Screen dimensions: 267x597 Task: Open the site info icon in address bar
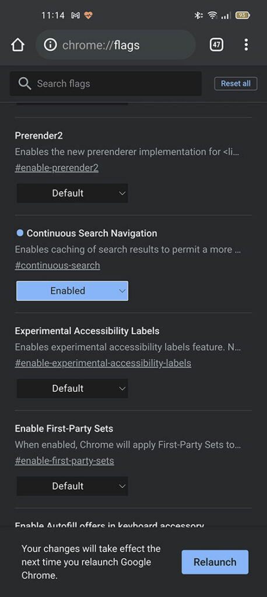pos(50,45)
